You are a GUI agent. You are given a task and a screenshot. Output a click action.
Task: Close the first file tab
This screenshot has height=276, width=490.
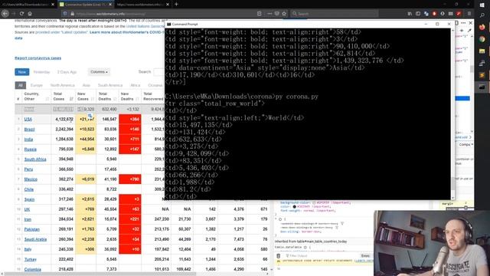click(x=53, y=5)
